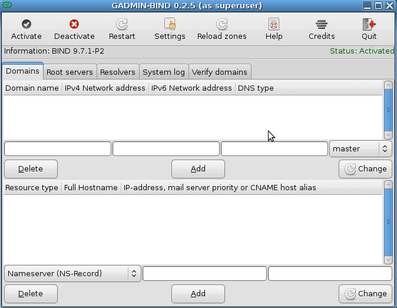Focus the domain name input field

click(58, 149)
